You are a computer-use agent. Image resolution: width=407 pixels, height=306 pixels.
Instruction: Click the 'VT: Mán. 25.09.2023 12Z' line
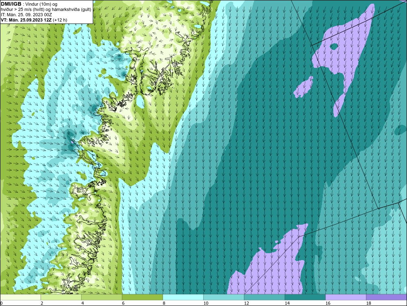[x=26, y=20]
